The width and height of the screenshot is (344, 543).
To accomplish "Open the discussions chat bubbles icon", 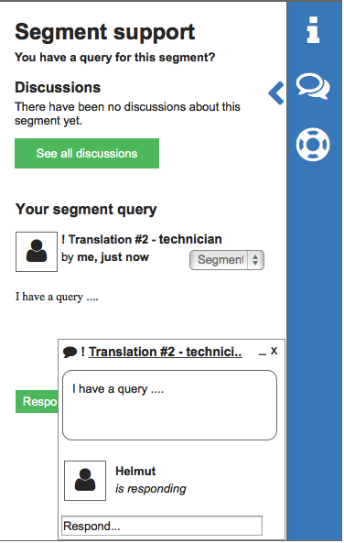I will [x=313, y=86].
